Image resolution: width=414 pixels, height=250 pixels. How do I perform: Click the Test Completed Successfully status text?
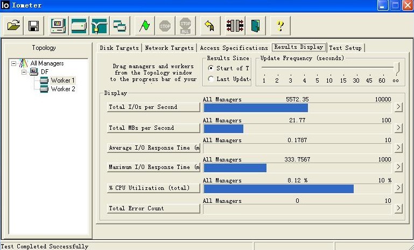(x=44, y=246)
